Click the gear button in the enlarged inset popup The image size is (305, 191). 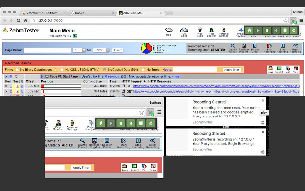[x=151, y=123]
